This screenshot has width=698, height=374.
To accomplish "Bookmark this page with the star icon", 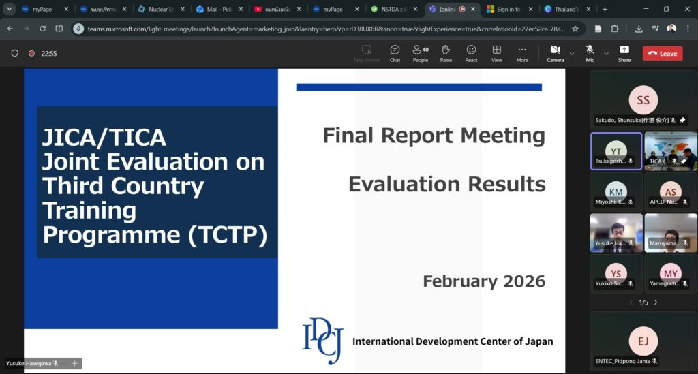I will [575, 29].
